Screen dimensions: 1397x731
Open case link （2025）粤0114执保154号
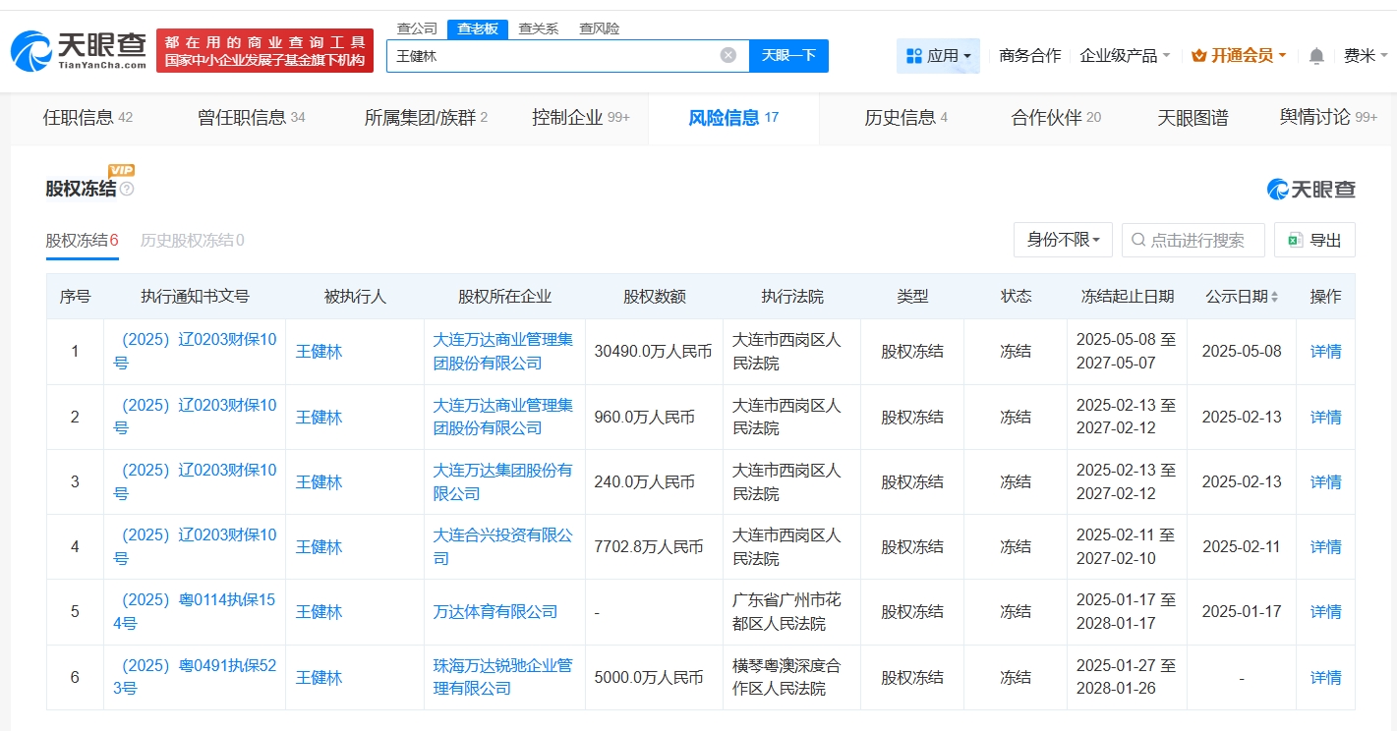[195, 611]
